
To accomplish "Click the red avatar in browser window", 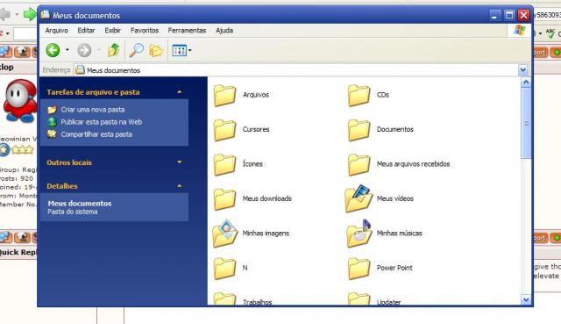I will tap(20, 101).
